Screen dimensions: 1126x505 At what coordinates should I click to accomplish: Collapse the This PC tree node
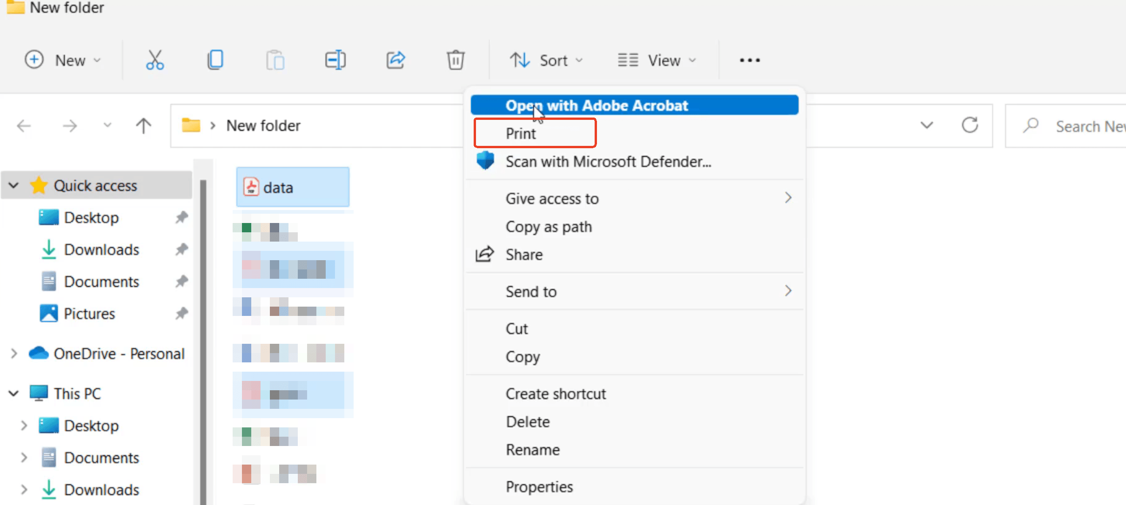pyautogui.click(x=13, y=394)
